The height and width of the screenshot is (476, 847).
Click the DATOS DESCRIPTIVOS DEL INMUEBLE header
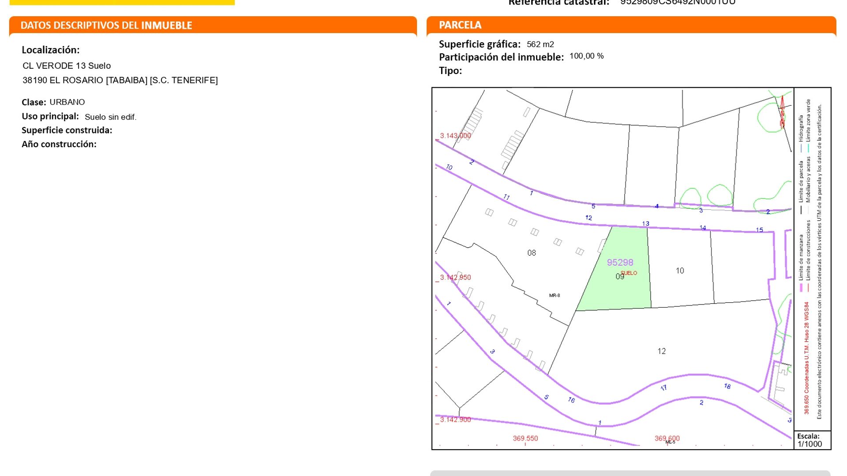pos(106,26)
